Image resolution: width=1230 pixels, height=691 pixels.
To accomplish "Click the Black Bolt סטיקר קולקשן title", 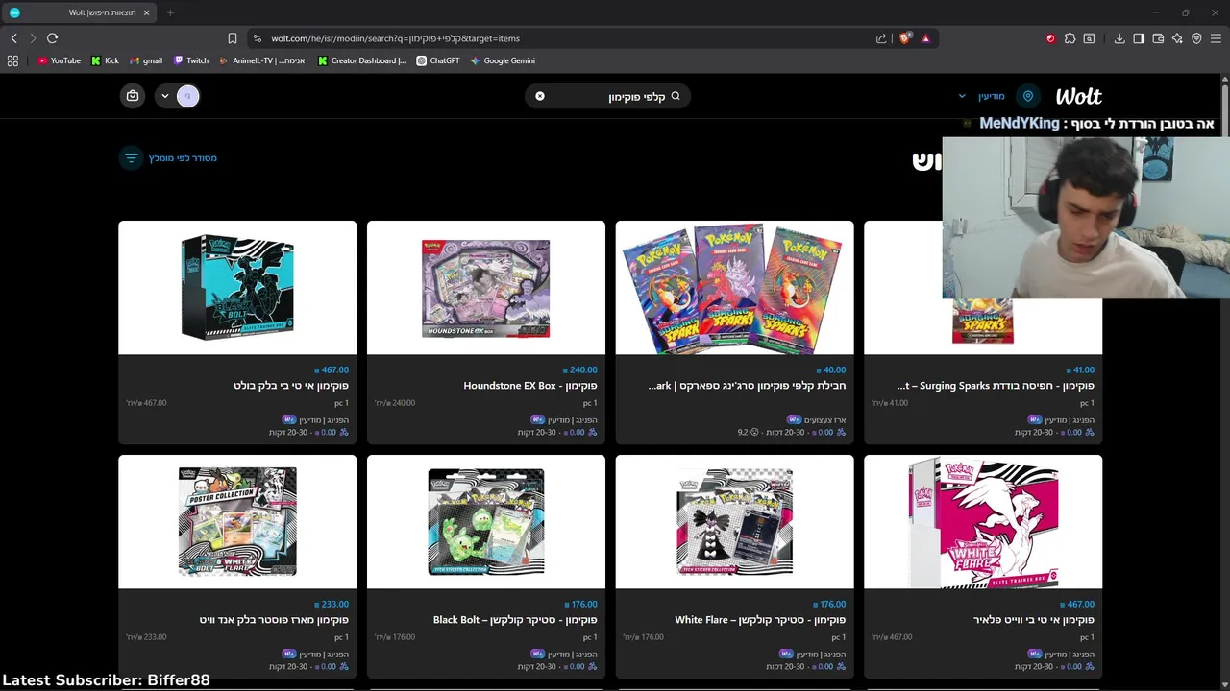I will coord(515,620).
